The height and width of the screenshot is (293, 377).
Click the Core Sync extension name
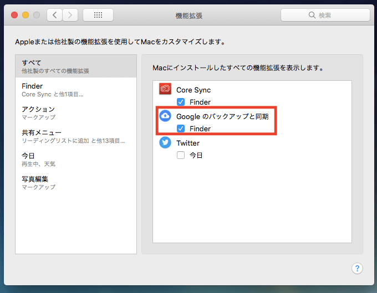pyautogui.click(x=193, y=90)
